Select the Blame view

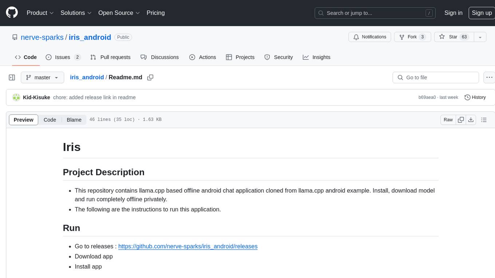pos(74,120)
